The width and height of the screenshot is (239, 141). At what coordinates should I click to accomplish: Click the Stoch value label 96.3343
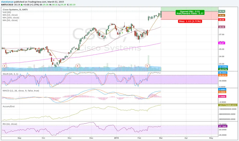point(223,73)
